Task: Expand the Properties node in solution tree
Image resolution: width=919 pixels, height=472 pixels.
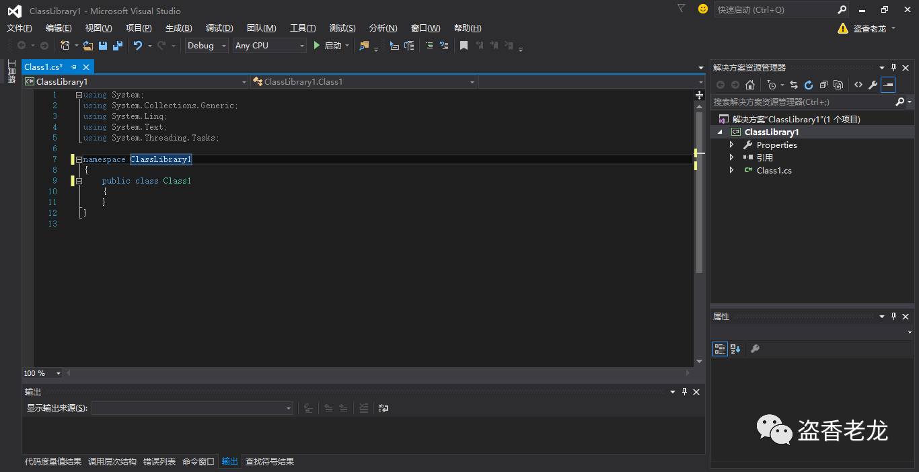Action: (732, 145)
